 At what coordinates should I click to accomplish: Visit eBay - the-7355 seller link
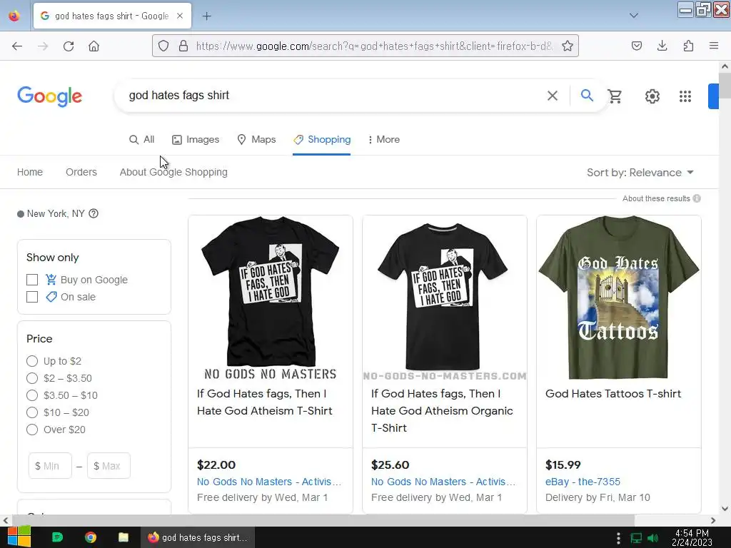583,482
